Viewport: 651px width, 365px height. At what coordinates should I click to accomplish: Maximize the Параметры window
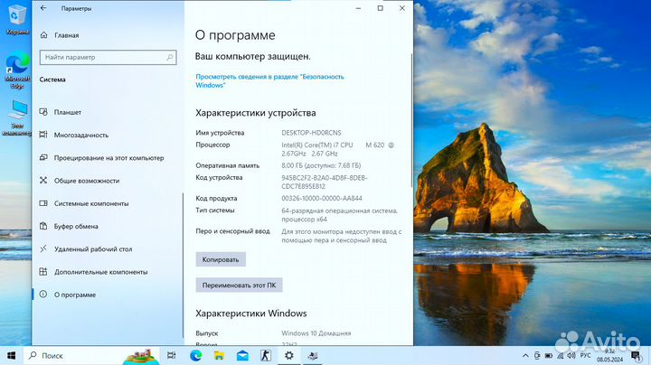381,8
